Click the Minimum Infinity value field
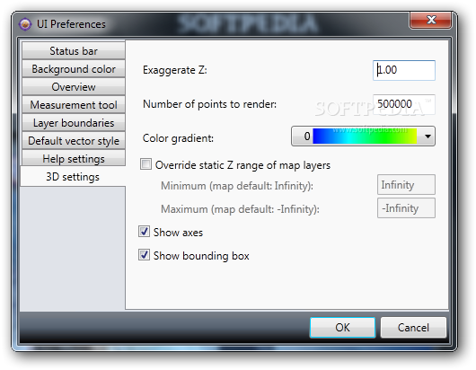Screen dimensions: 476x370 pos(406,184)
